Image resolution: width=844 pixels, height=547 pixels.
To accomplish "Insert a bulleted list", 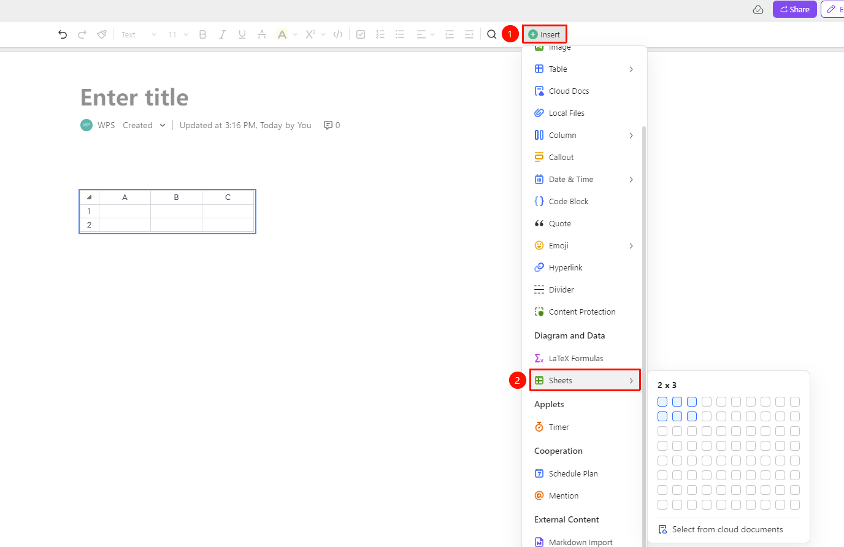I will tap(400, 34).
